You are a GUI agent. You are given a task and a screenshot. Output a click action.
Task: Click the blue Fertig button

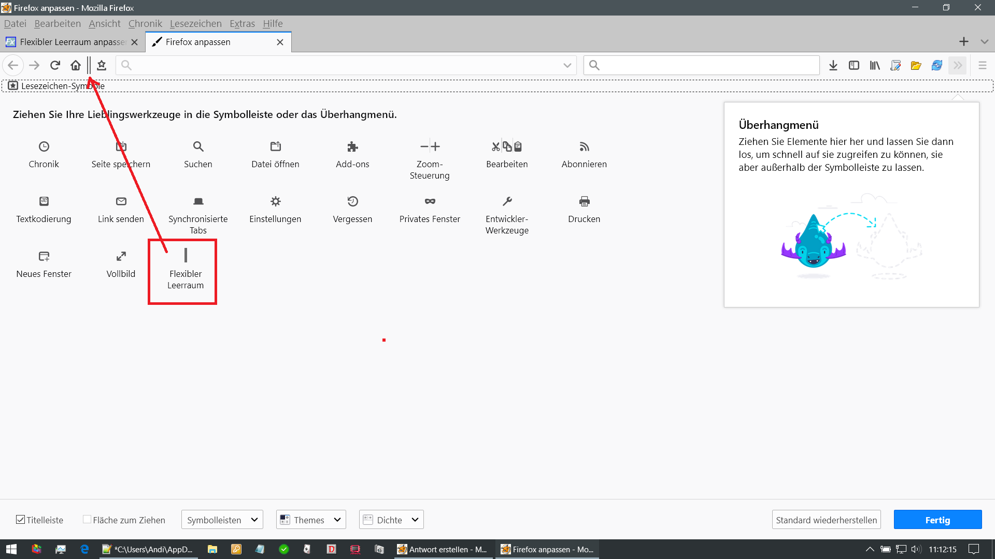937,520
